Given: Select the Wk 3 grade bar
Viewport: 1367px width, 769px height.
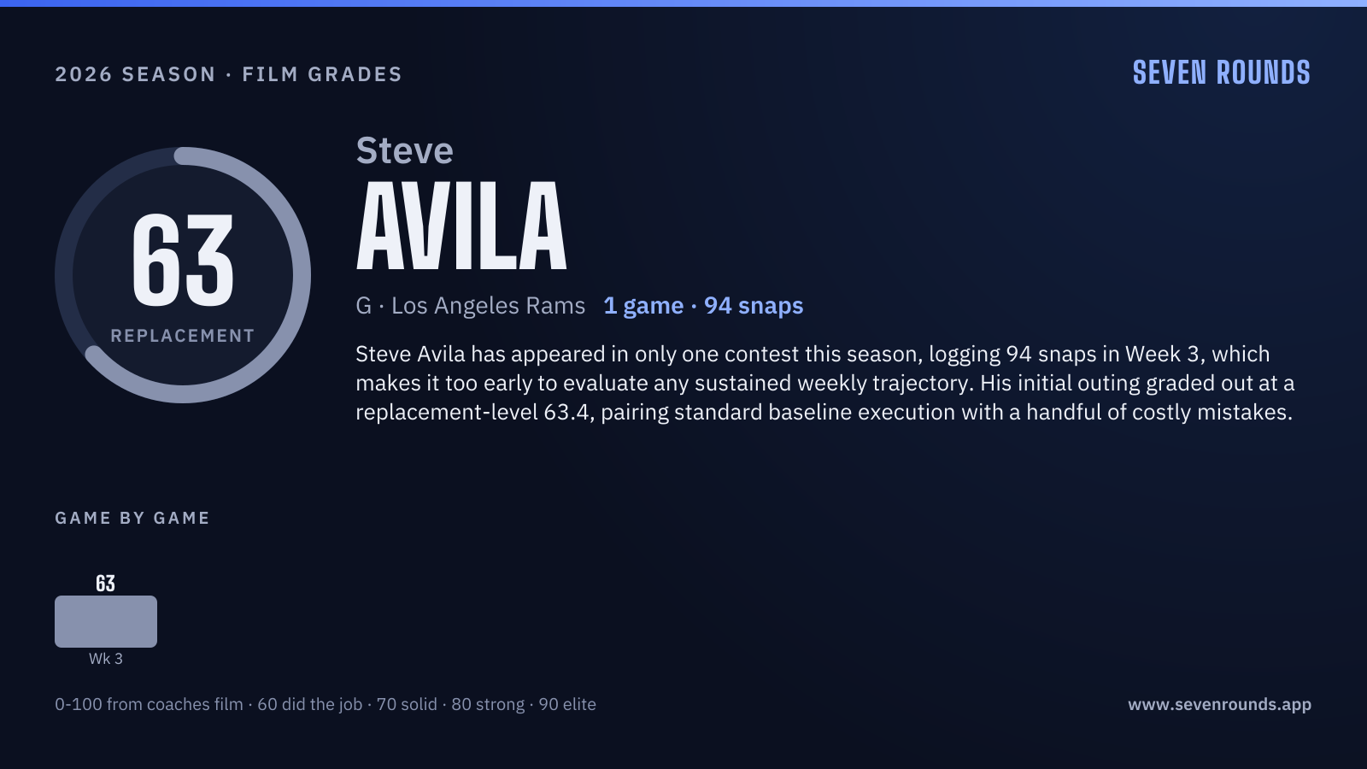Looking at the screenshot, I should tap(106, 621).
